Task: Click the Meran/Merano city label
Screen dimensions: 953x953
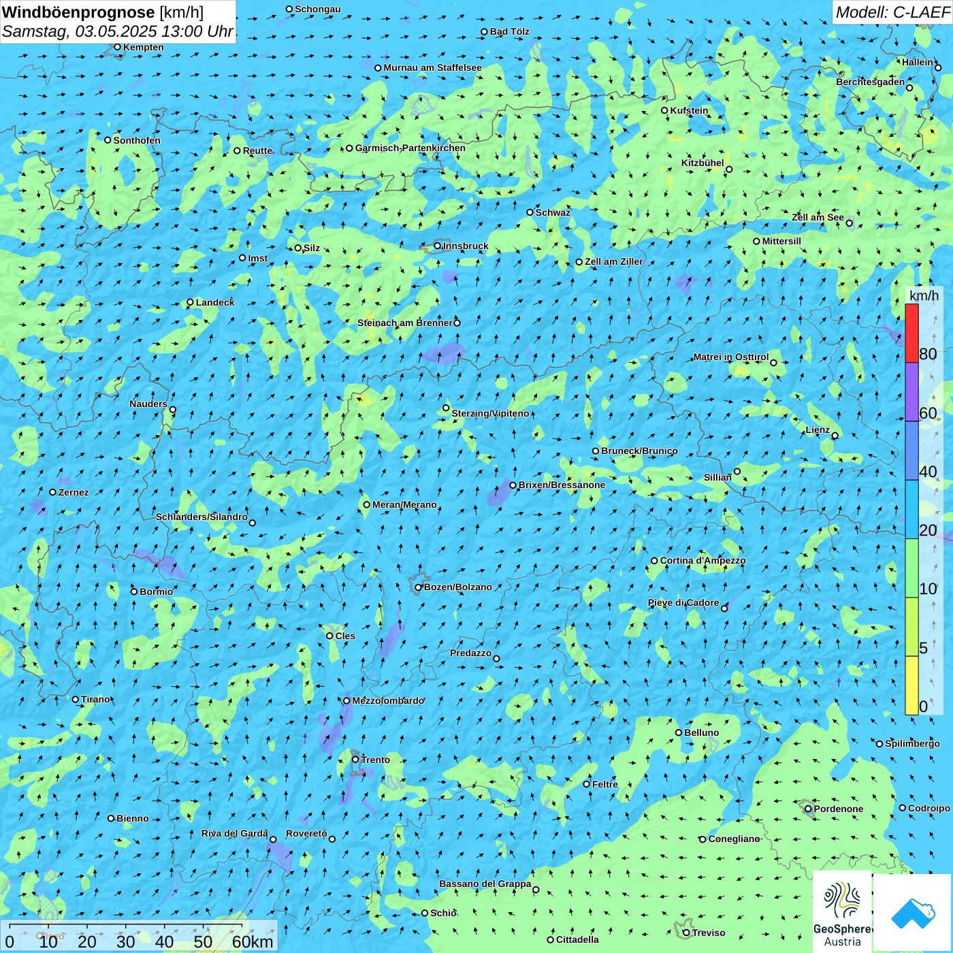Action: 404,504
